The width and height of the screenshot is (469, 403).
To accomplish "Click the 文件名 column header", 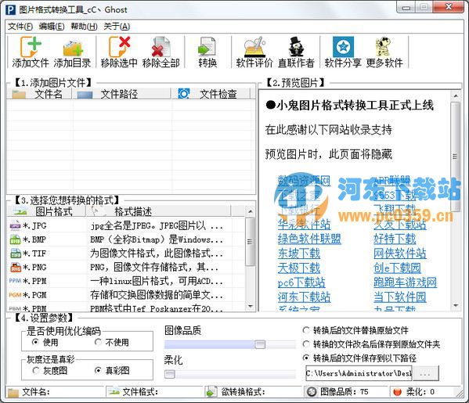I will click(x=39, y=94).
